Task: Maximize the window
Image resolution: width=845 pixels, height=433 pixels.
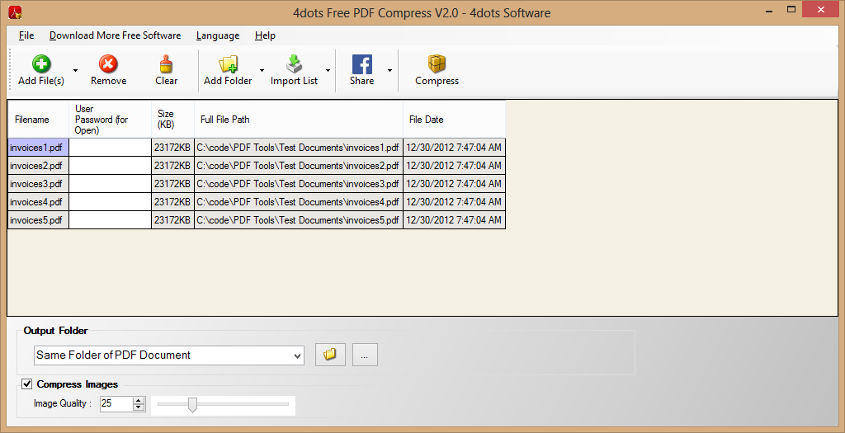Action: [x=791, y=9]
